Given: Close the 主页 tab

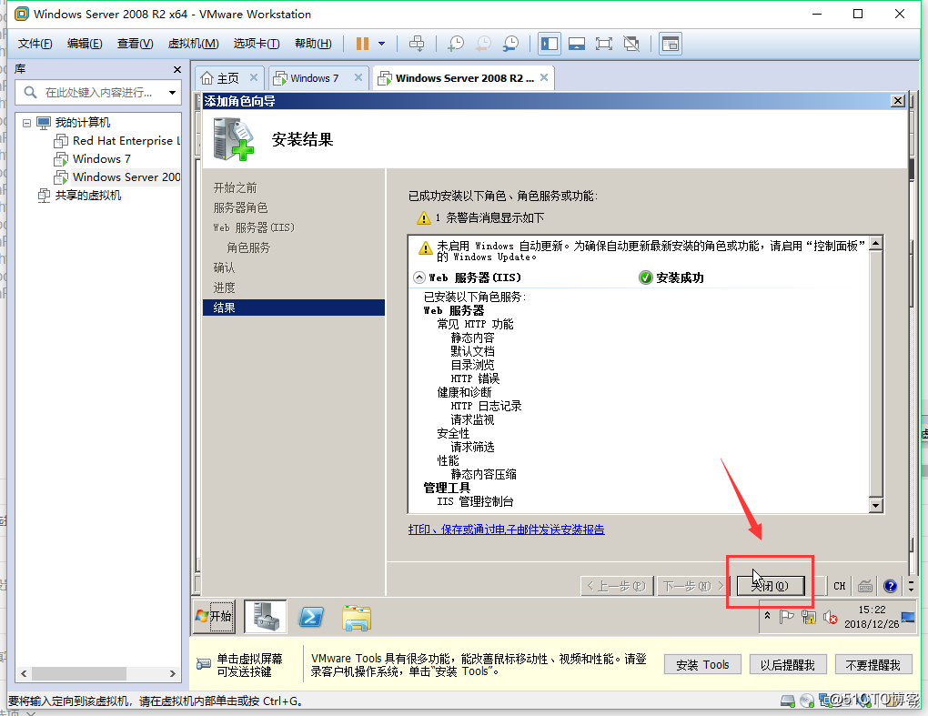Looking at the screenshot, I should [x=253, y=77].
